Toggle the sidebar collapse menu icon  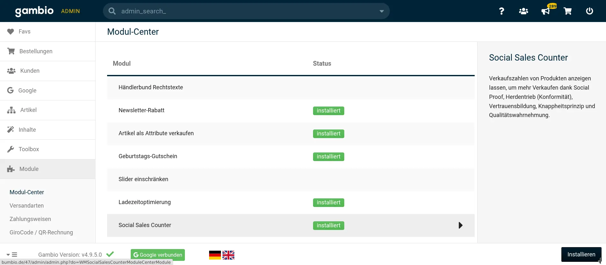point(12,254)
